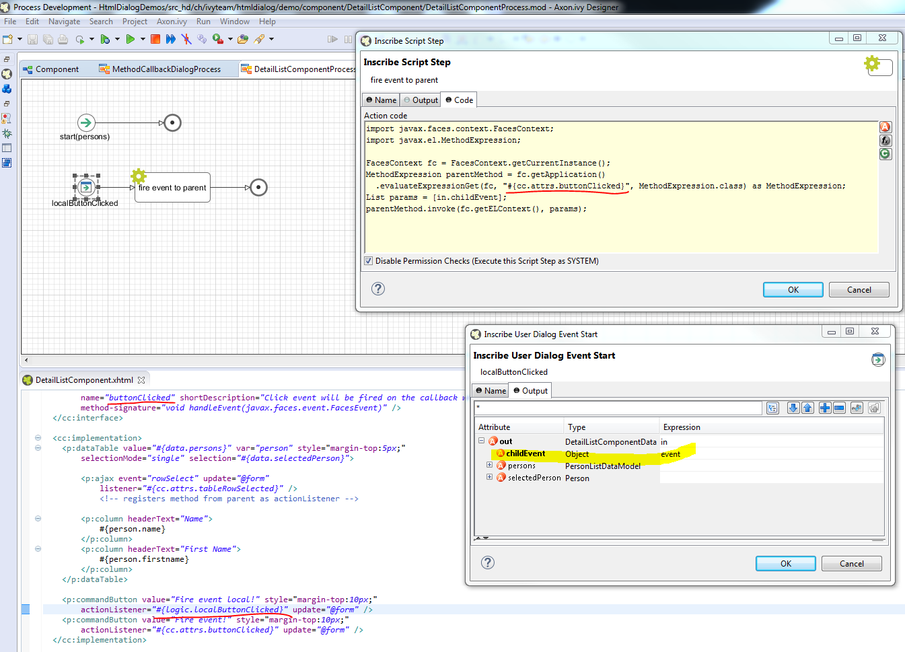The height and width of the screenshot is (652, 905).
Task: Open the Axon.ivy menu
Action: coord(172,22)
